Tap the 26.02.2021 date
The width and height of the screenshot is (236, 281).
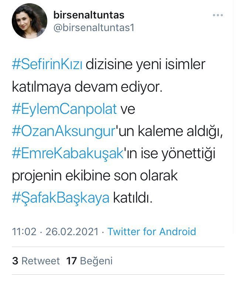pos(72,232)
